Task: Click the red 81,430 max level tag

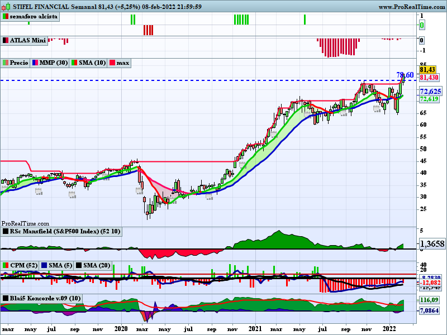Action: click(429, 78)
